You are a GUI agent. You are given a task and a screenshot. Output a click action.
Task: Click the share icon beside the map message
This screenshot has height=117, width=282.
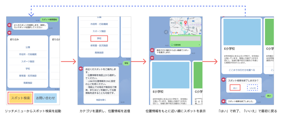tap(166, 32)
